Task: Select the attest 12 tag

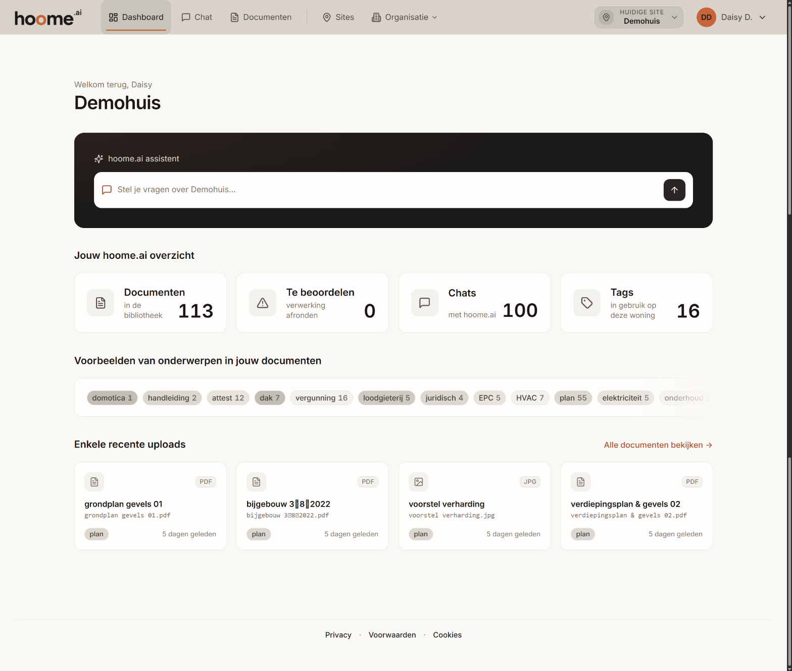Action: [x=228, y=398]
